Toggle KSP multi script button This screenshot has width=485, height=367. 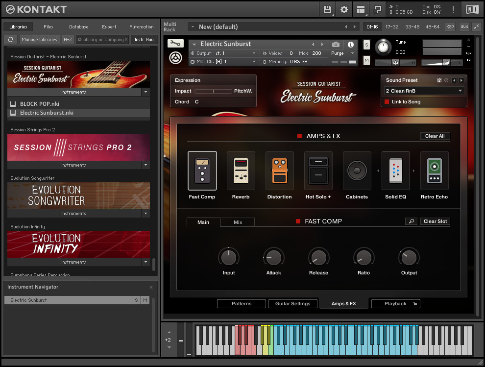click(x=450, y=27)
